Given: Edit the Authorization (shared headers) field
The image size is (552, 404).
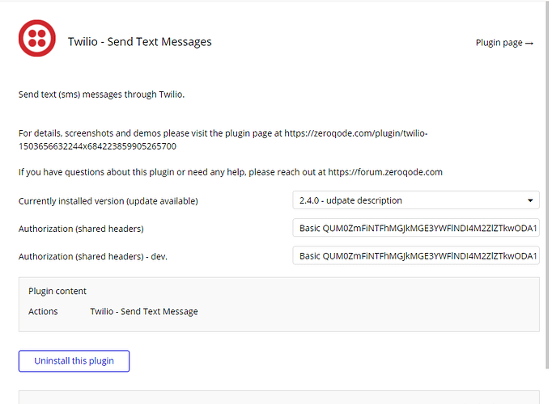Looking at the screenshot, I should (x=416, y=228).
